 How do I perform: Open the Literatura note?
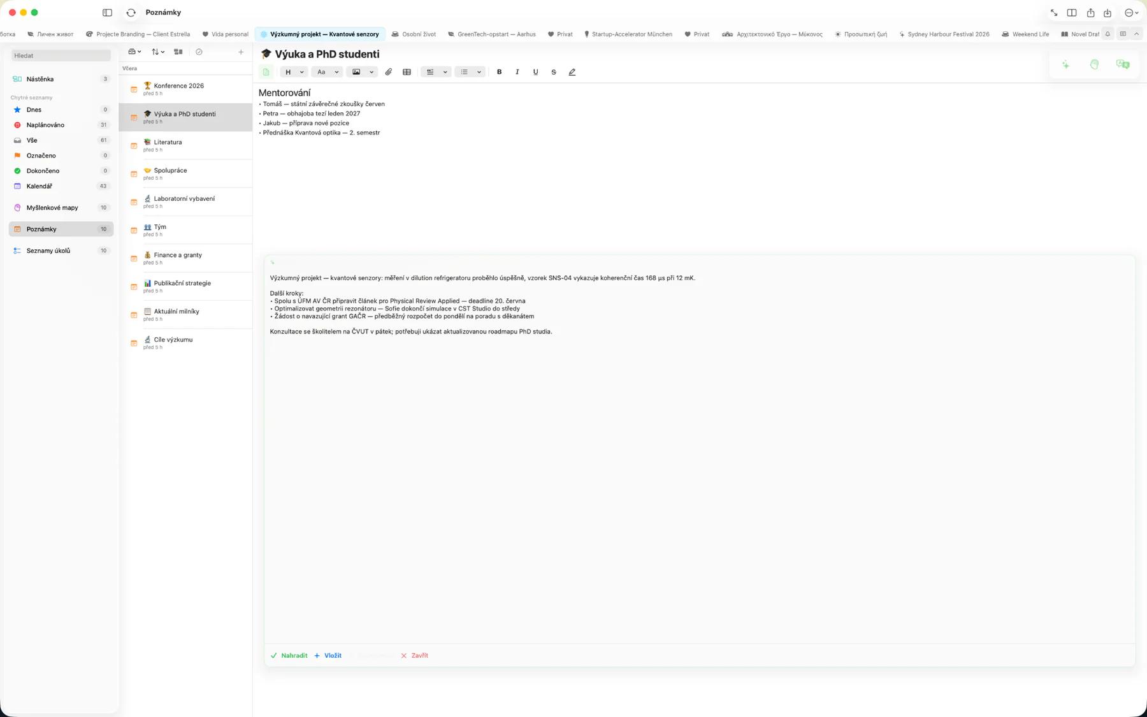pos(185,145)
